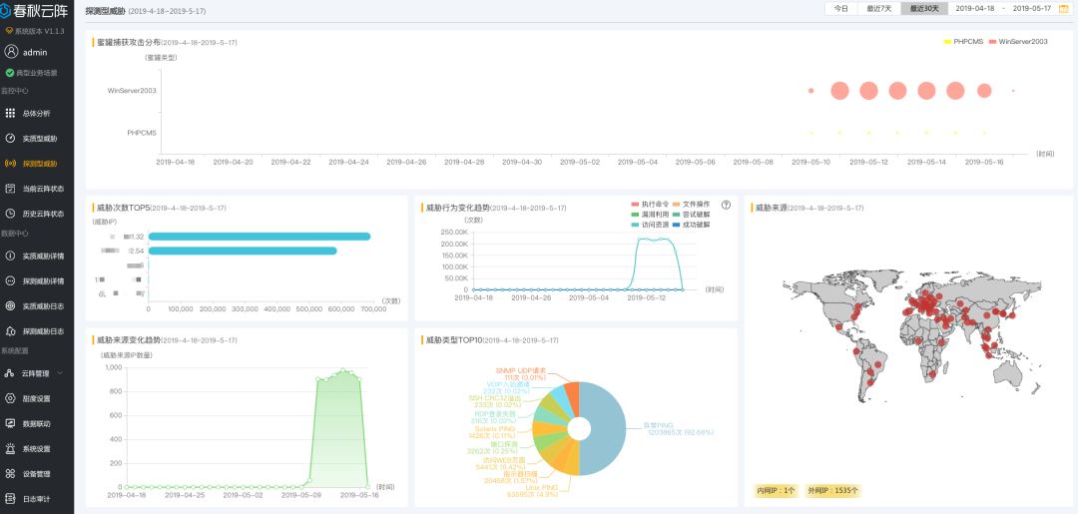Click the 实质威胁详情 info icon
Screen dimensions: 1078x514
[10, 256]
